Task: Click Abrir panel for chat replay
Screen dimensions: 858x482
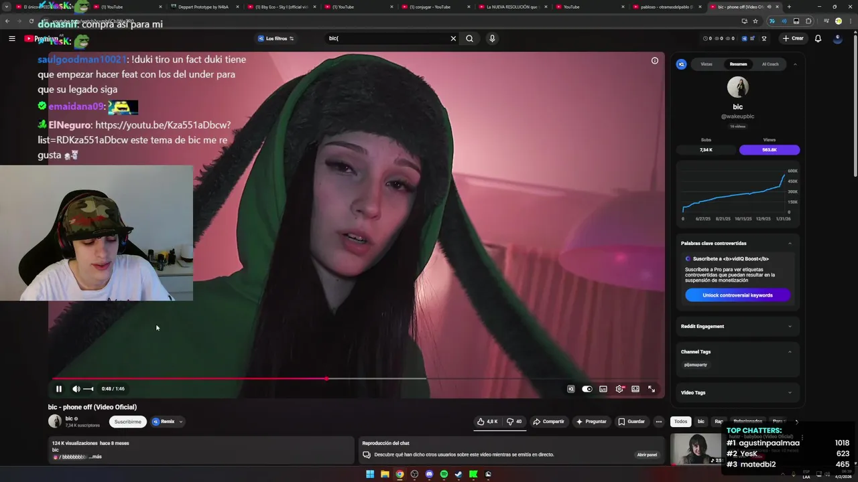Action: [x=647, y=455]
